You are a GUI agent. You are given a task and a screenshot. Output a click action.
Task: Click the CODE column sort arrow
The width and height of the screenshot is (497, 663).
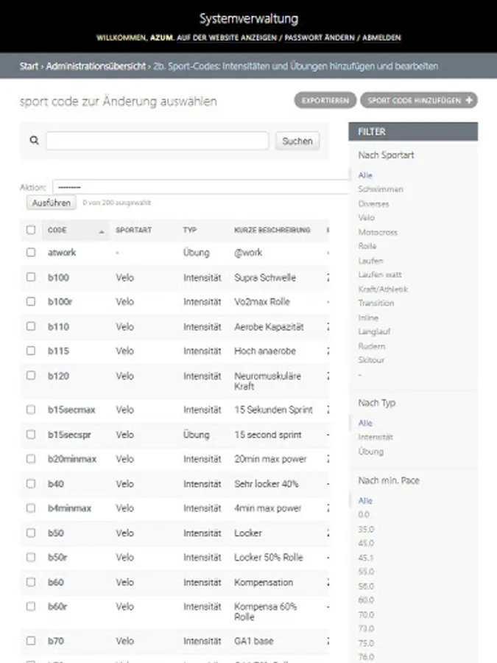101,231
